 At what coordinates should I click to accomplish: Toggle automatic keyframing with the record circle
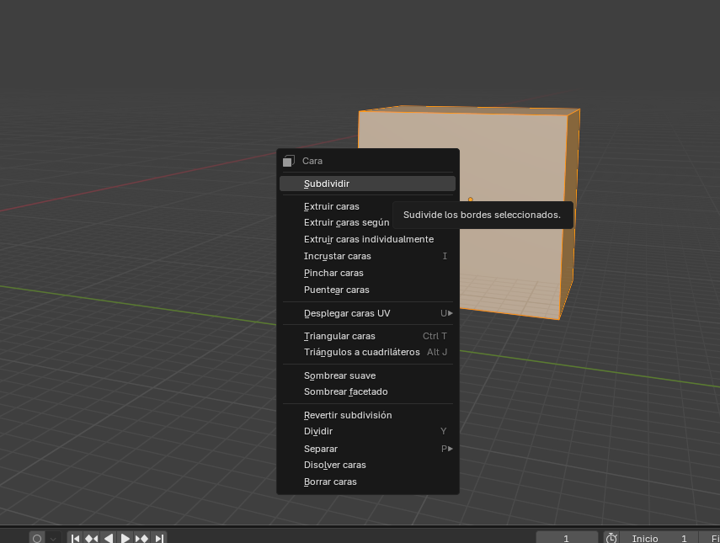point(36,538)
